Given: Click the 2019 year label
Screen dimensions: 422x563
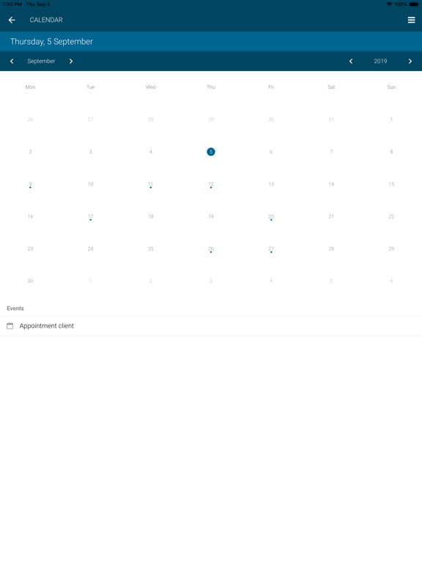Looking at the screenshot, I should pyautogui.click(x=380, y=62).
